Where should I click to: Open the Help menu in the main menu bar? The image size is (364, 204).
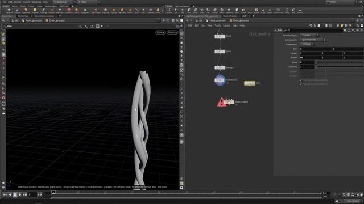(45, 2)
